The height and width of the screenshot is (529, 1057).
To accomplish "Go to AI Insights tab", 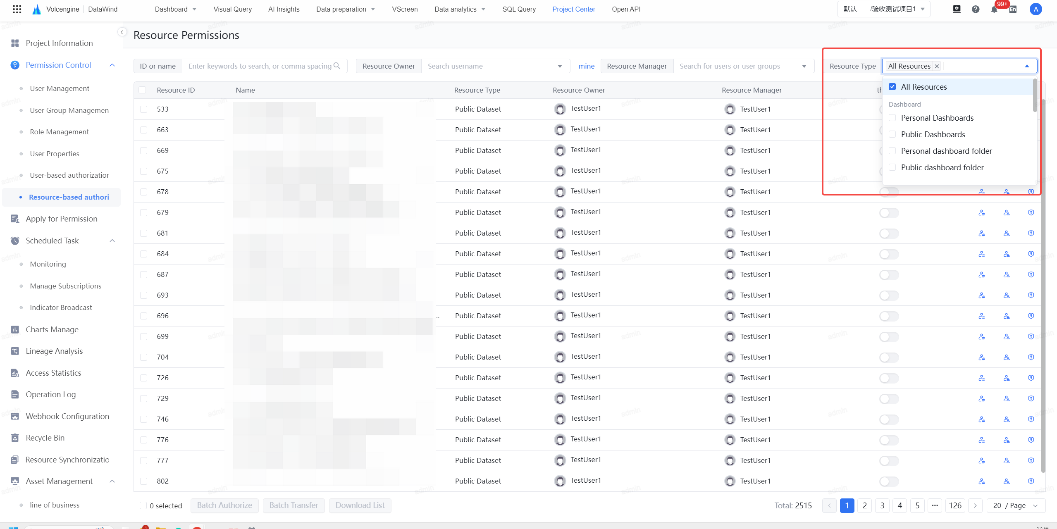I will tap(284, 9).
